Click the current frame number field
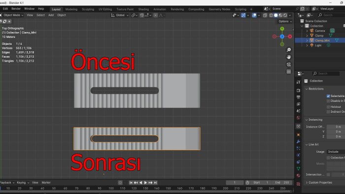This screenshot has width=345, height=194. click(x=235, y=183)
